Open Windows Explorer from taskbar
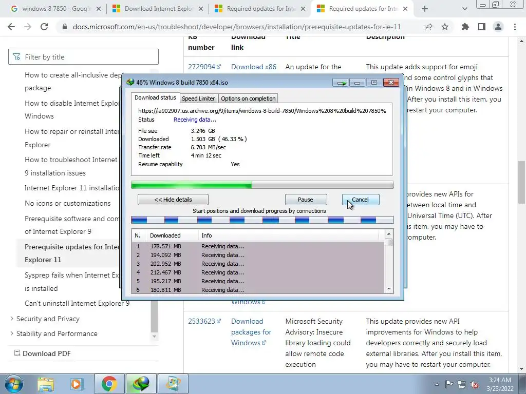 coord(46,384)
